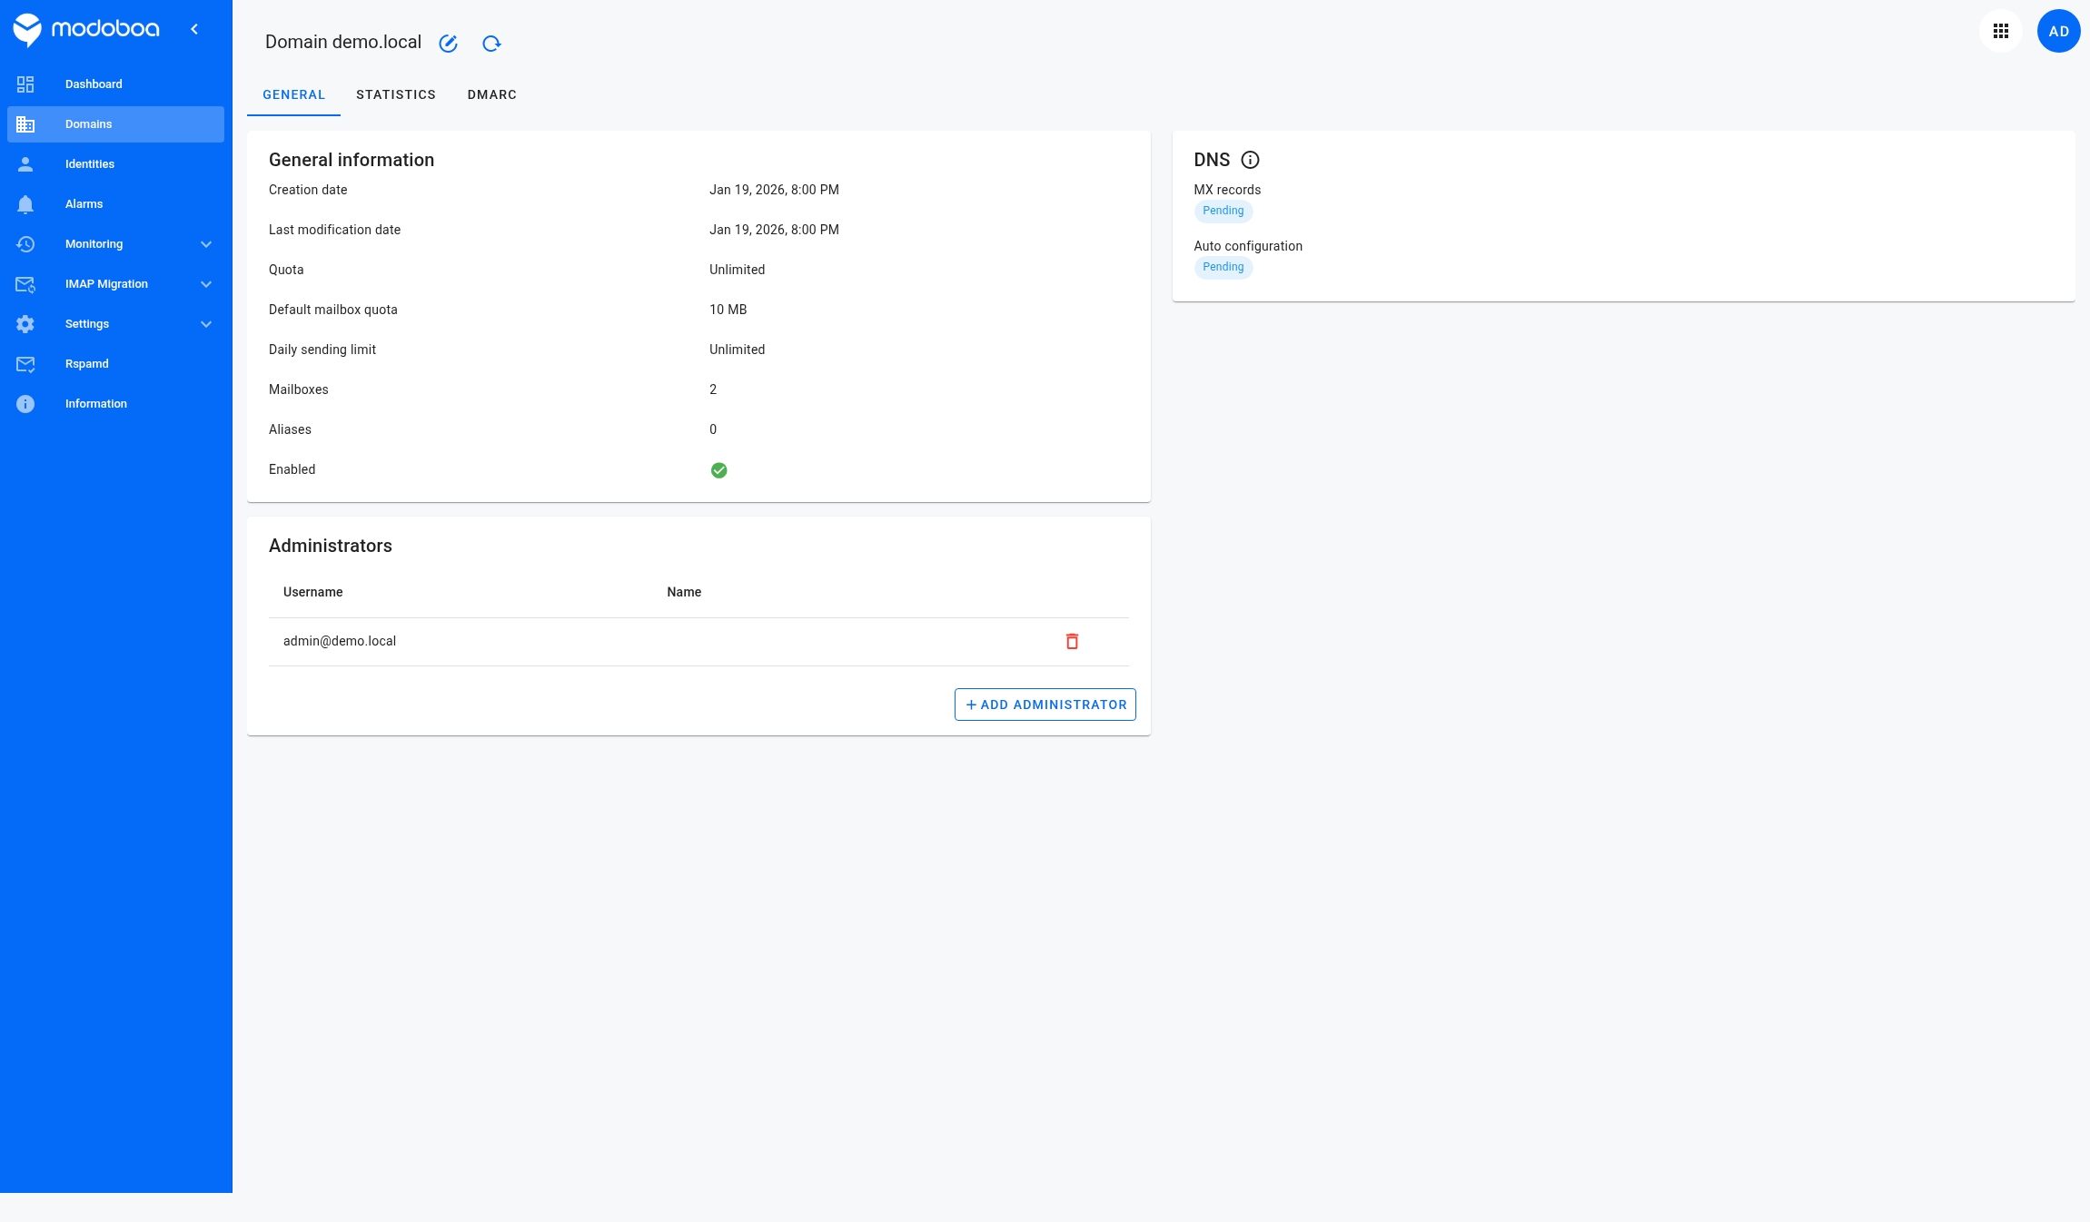This screenshot has width=2090, height=1222.
Task: Collapse sidebar with the chevron icon
Action: [x=194, y=29]
